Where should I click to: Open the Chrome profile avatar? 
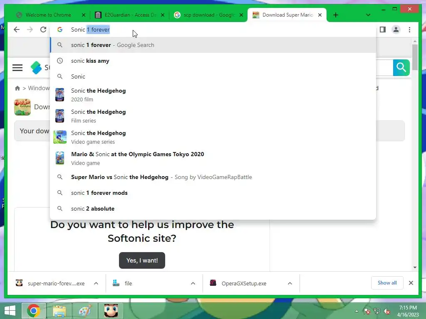coord(396,29)
